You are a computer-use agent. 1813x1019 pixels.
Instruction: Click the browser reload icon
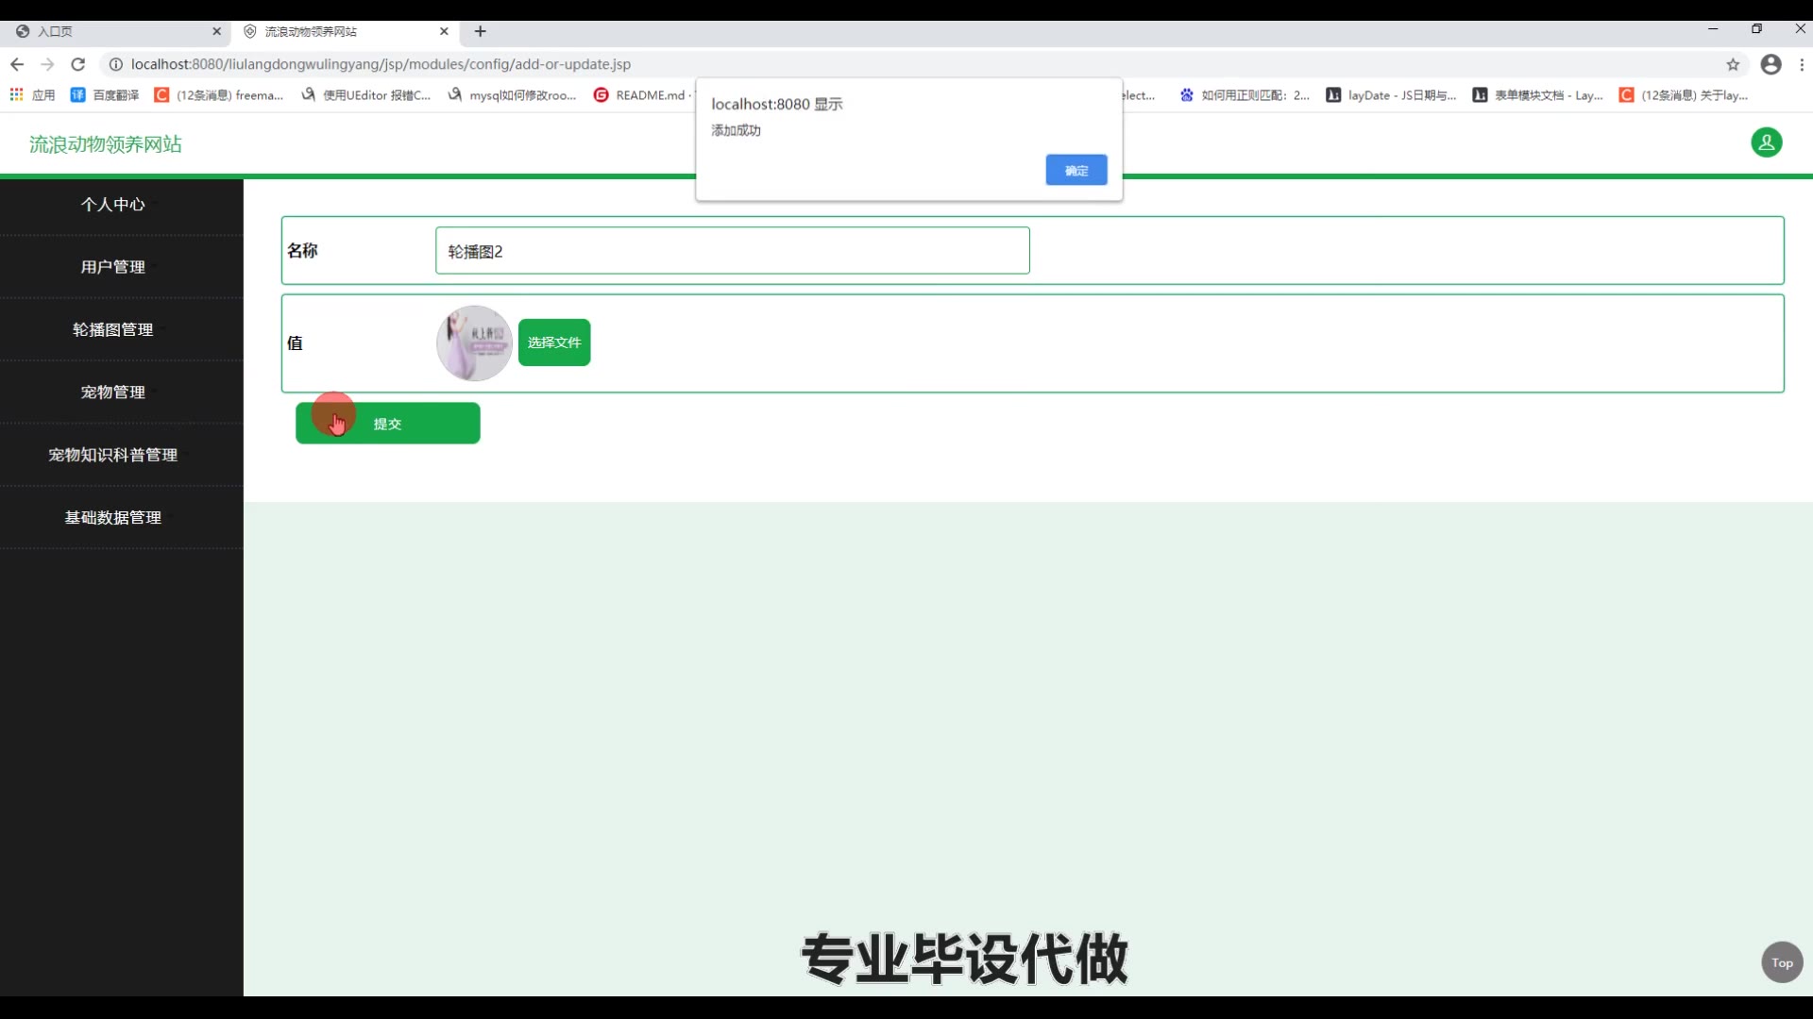(x=78, y=64)
